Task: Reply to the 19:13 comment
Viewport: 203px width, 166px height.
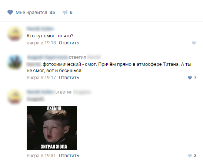Action: tap(69, 43)
